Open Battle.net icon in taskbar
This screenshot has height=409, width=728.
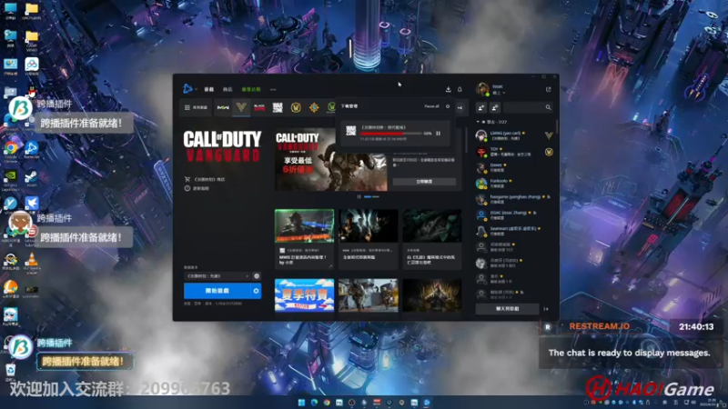point(427,403)
